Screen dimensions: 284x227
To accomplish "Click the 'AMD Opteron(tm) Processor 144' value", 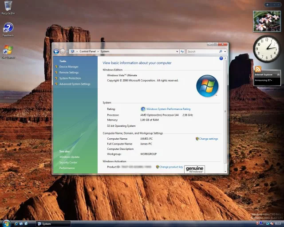I will click(x=159, y=115).
